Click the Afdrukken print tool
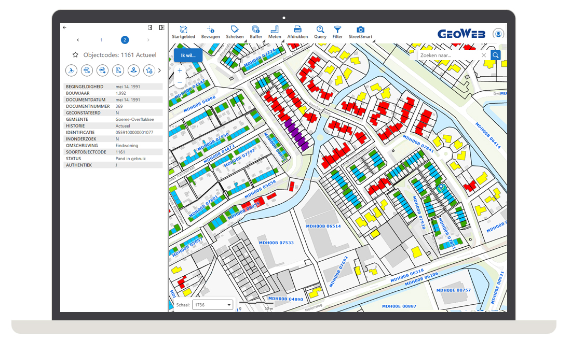This screenshot has width=585, height=339. point(297,33)
